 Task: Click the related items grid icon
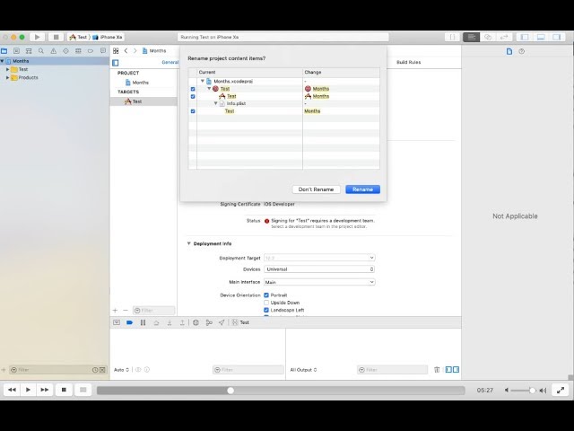(116, 51)
